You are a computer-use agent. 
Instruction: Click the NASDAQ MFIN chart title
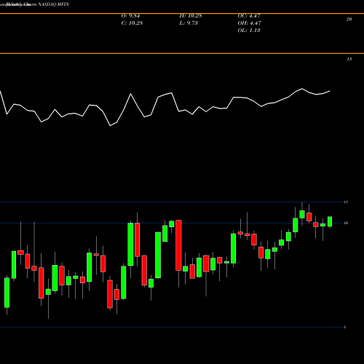53,4
